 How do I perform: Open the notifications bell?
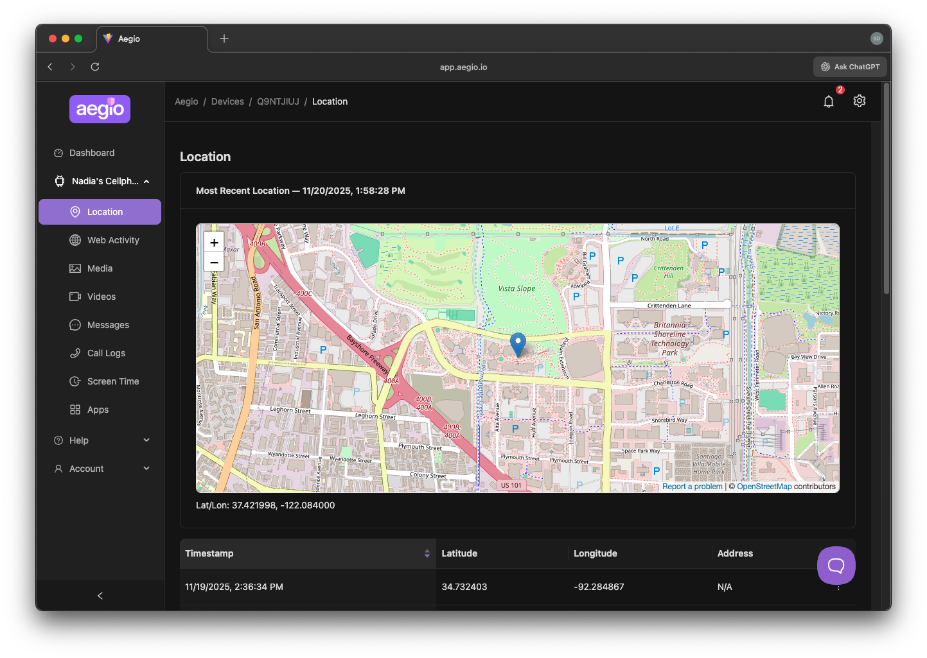(829, 101)
